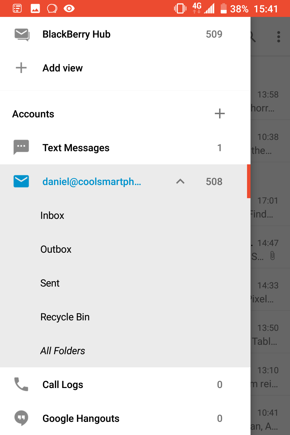
Task: Add a new account with the plus icon
Action: coord(220,114)
